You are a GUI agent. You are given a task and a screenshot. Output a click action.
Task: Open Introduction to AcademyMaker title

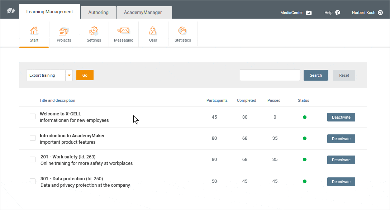[x=72, y=136]
